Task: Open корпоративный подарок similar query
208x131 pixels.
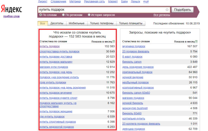Action: pos(138,88)
